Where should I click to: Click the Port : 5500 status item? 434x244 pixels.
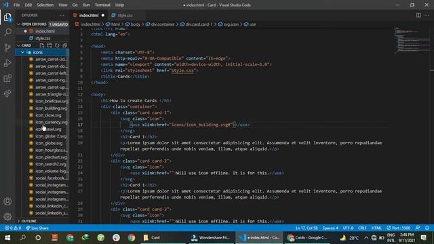pos(399,228)
